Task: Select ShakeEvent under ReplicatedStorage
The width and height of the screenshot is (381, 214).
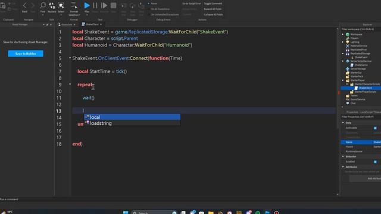Action: pyautogui.click(x=361, y=57)
